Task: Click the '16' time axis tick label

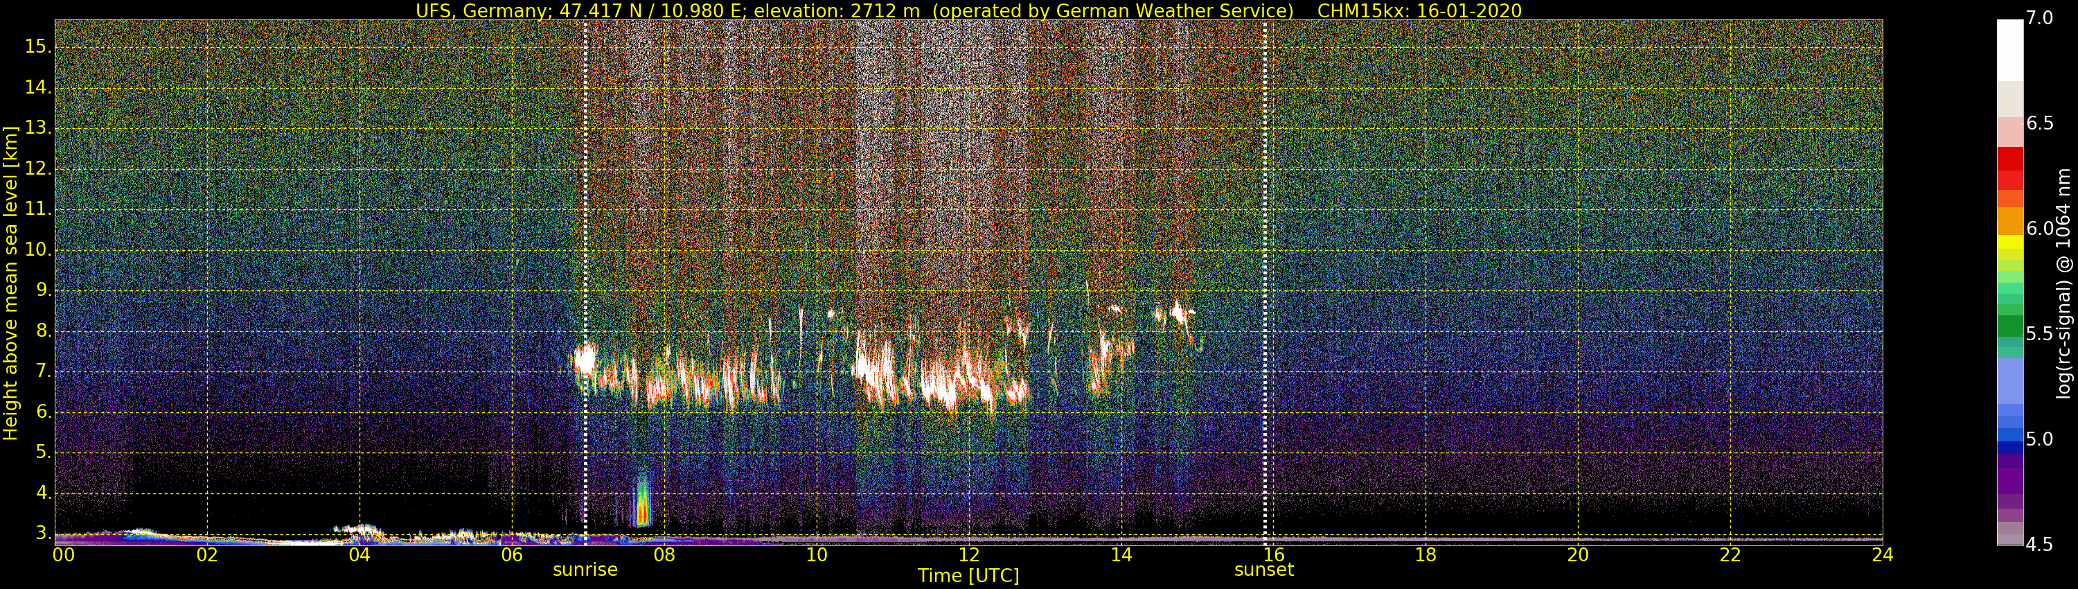Action: tap(1274, 554)
